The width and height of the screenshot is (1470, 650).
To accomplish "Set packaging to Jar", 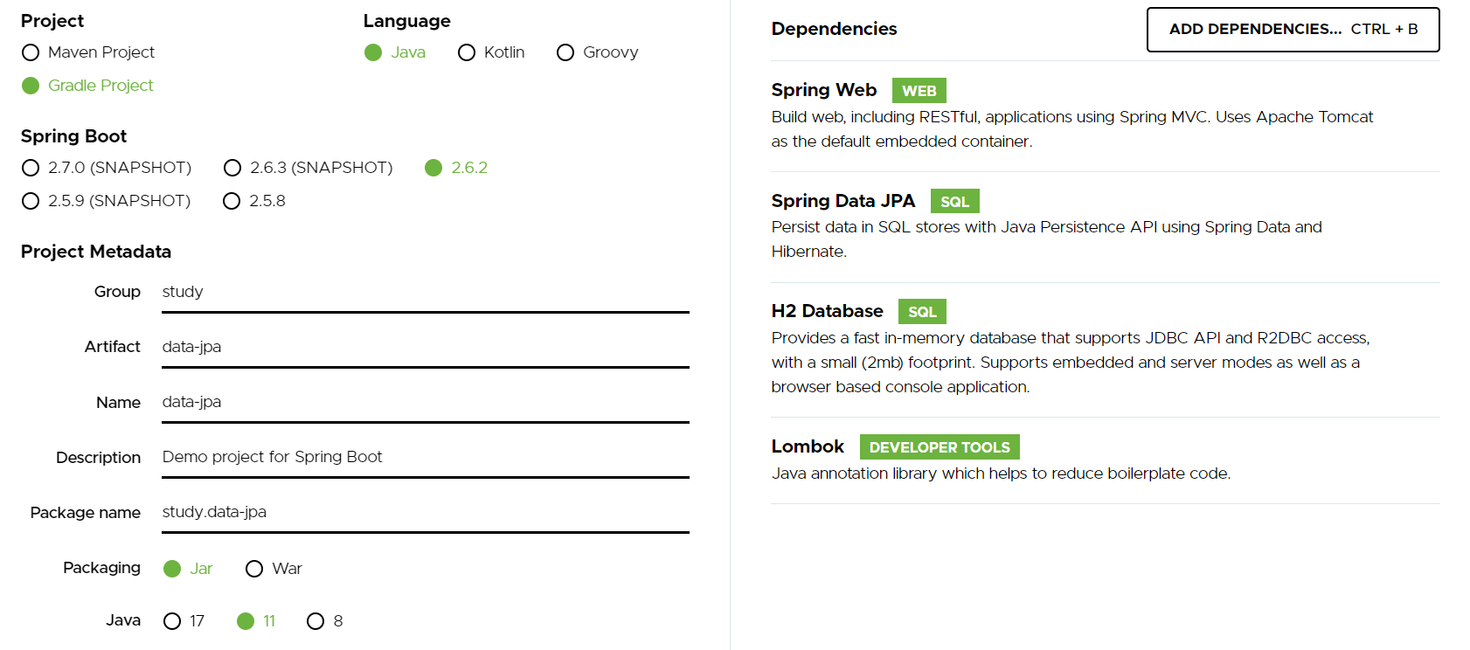I will (x=188, y=569).
